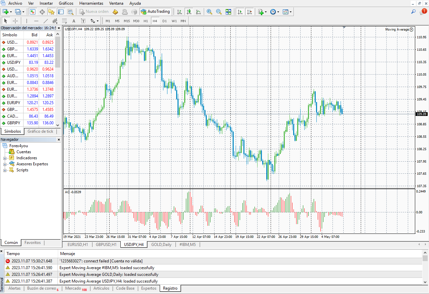The height and width of the screenshot is (294, 429).
Task: Open the Herramientas menu
Action: pyautogui.click(x=91, y=3)
